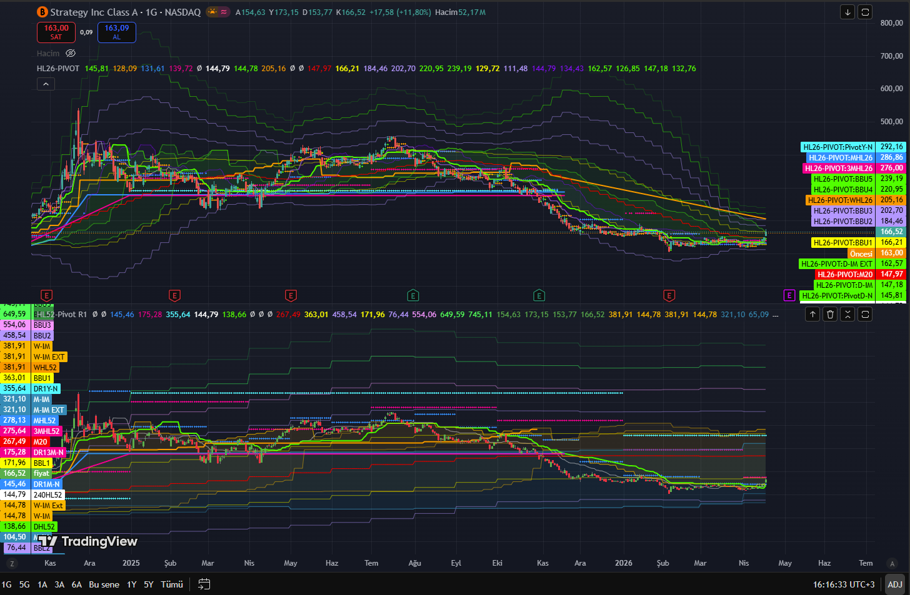
Task: Click the Z circle button on time axis
Action: click(12, 564)
